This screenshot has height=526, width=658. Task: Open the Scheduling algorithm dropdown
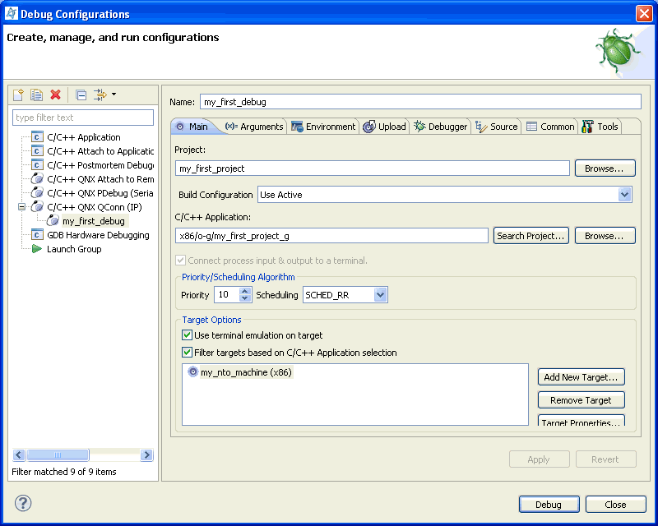pyautogui.click(x=379, y=294)
